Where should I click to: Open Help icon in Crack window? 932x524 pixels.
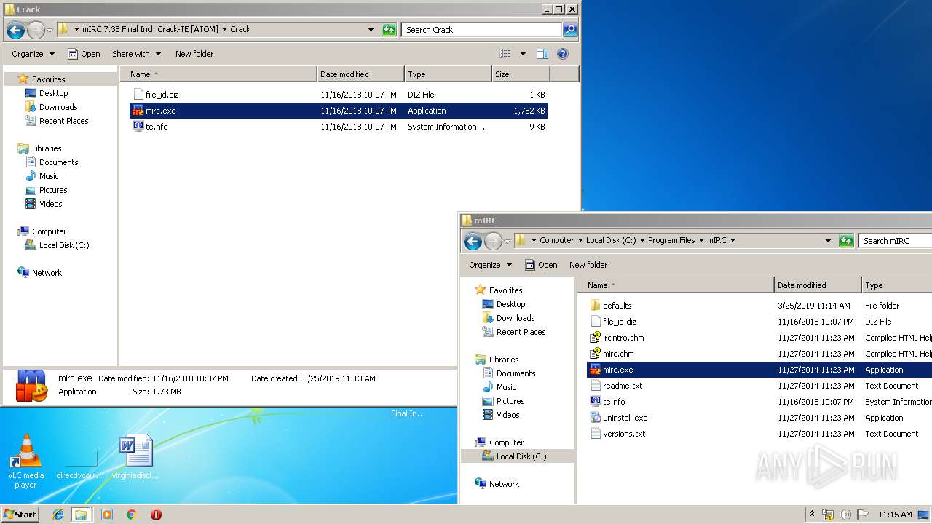[x=562, y=54]
